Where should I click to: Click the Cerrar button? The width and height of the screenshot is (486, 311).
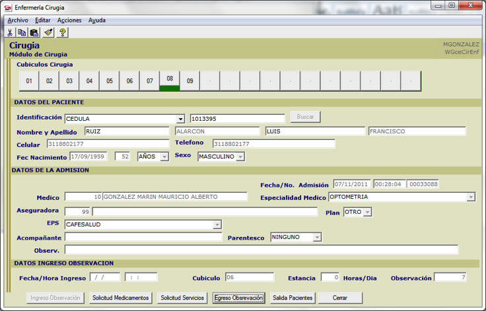[x=340, y=298]
